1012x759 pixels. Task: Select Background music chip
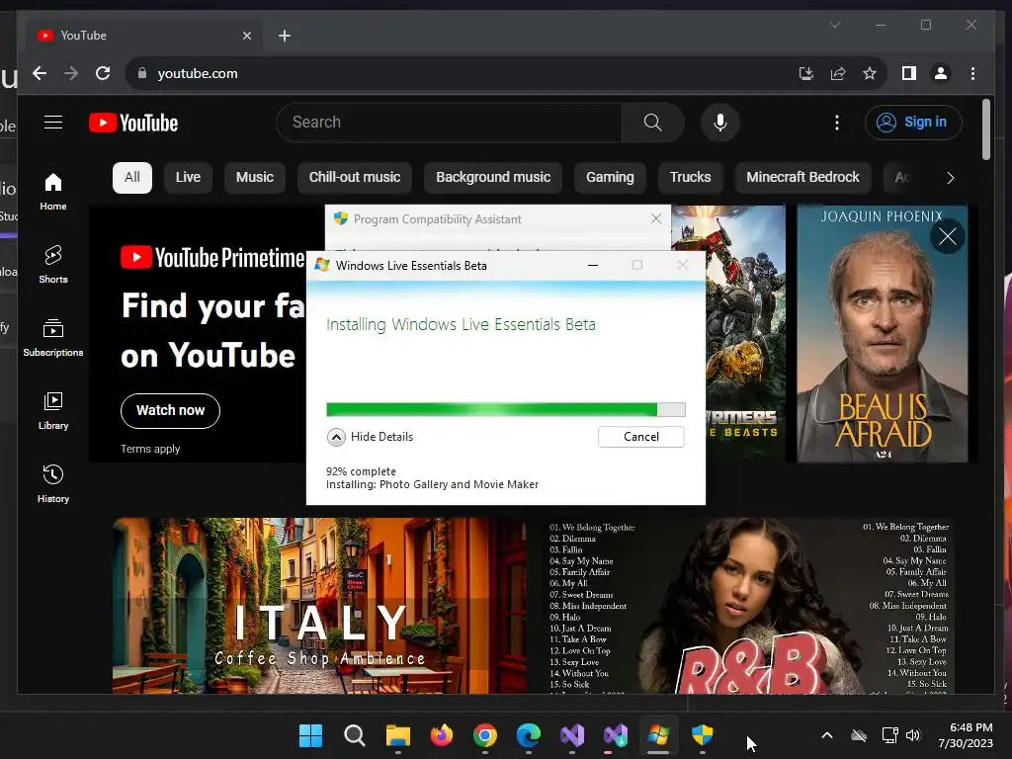click(493, 178)
